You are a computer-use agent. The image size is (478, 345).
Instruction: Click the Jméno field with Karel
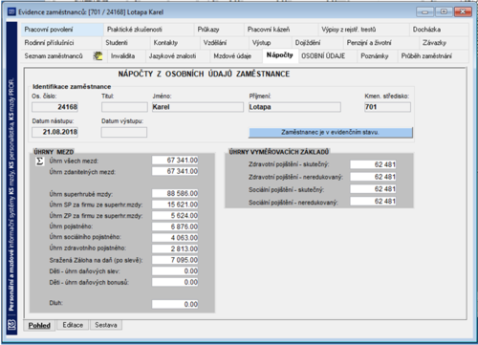198,107
